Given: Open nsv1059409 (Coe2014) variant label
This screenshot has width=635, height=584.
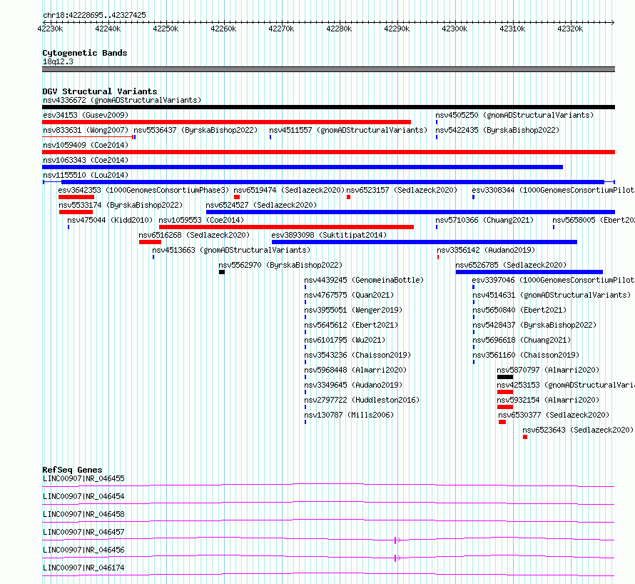Looking at the screenshot, I should (x=86, y=145).
